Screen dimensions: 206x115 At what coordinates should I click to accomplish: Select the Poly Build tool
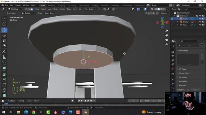tap(4, 96)
